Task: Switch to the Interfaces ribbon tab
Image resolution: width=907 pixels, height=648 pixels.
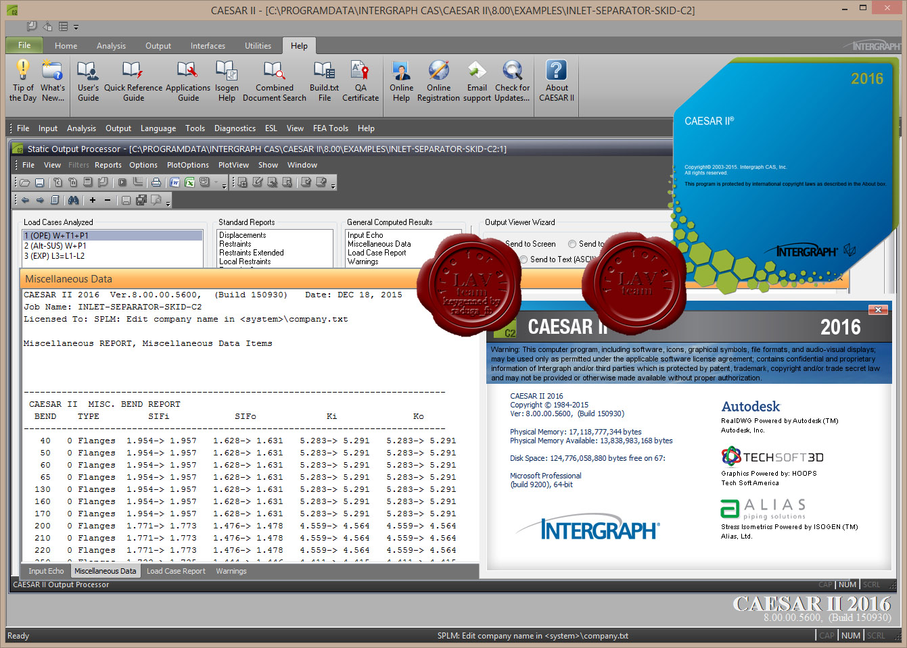Action: [x=208, y=46]
